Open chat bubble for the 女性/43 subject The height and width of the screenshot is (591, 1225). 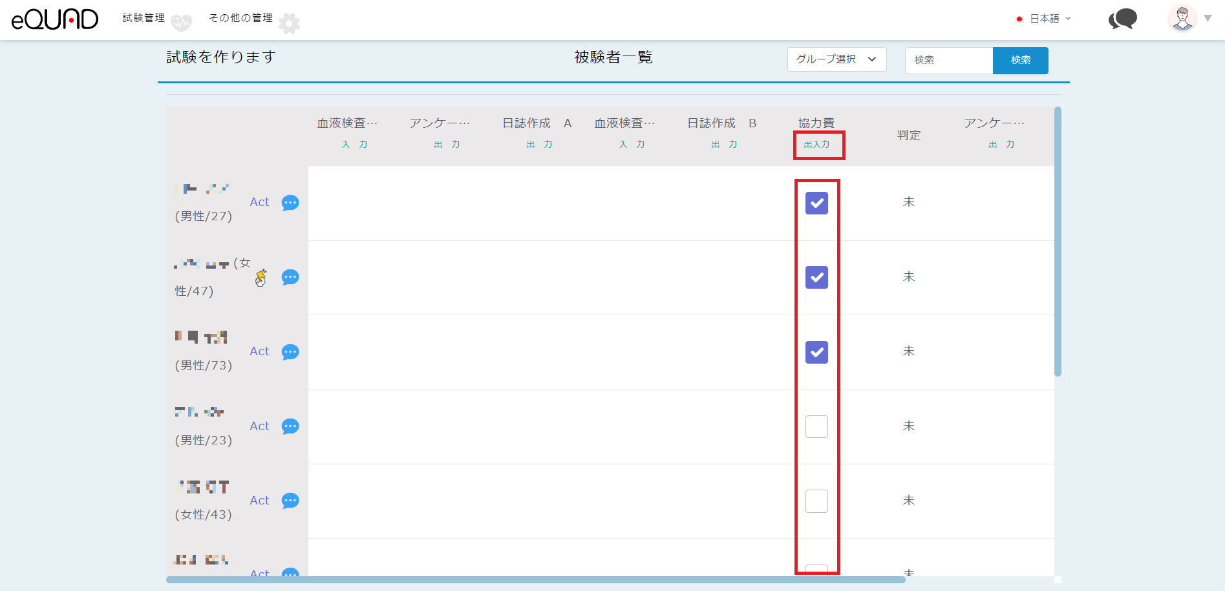[x=290, y=501]
